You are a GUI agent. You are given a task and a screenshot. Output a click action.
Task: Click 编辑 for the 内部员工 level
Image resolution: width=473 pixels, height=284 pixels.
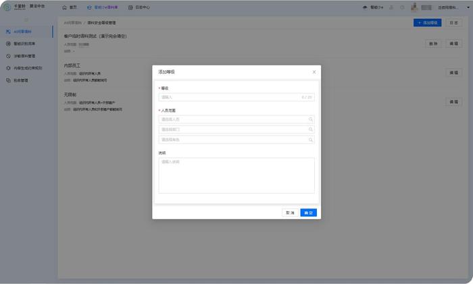453,73
